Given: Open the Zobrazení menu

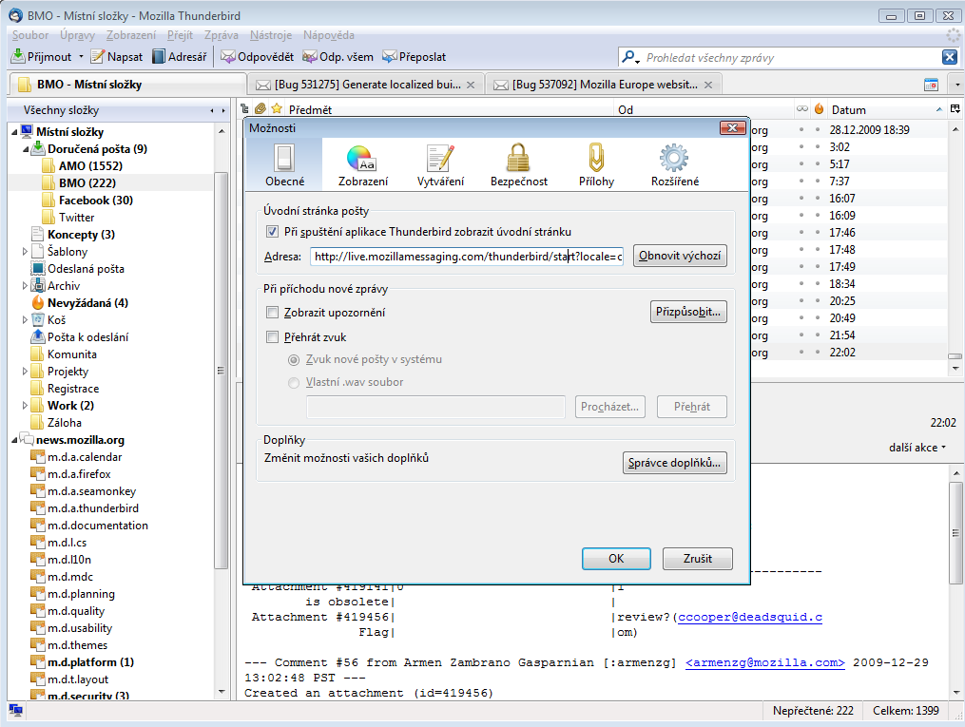Looking at the screenshot, I should tap(131, 35).
